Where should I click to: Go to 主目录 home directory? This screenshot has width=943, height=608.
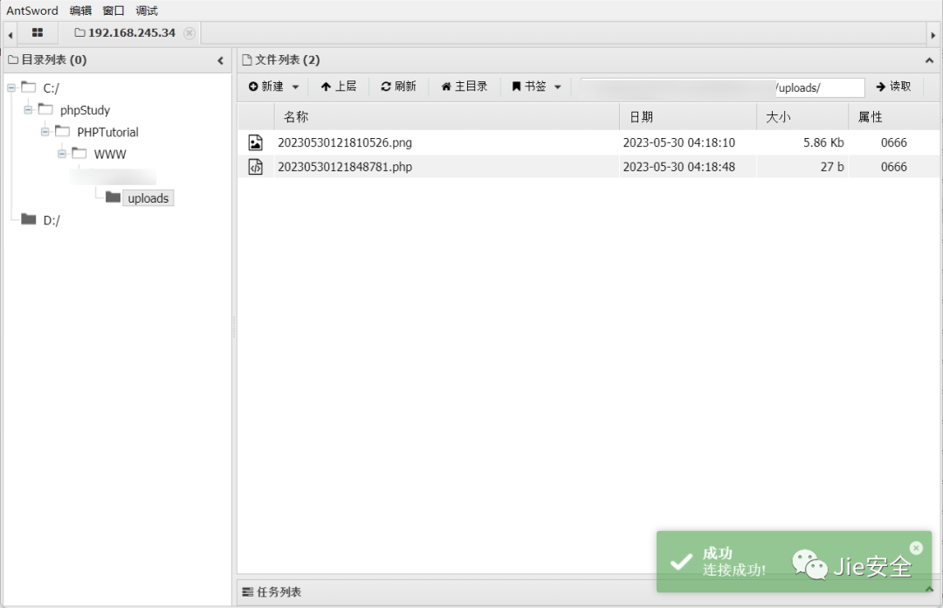464,86
